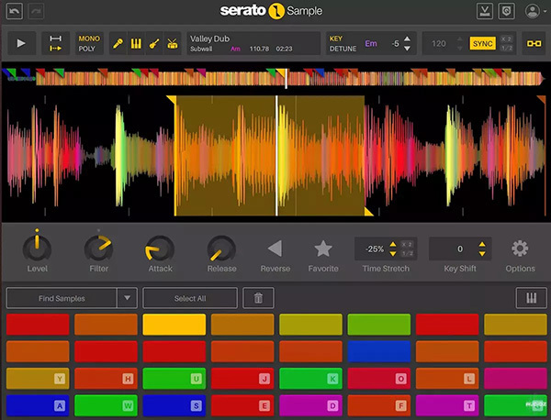551x420 pixels.
Task: Trigger the pad labeled O
Action: 378,378
